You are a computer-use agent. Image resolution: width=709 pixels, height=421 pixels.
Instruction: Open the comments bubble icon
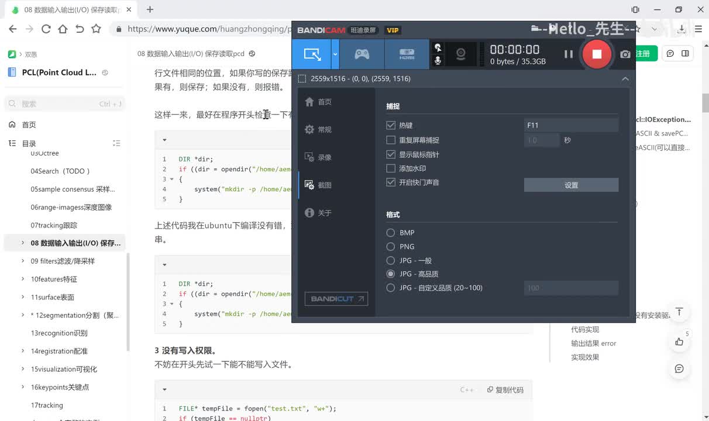tap(679, 368)
